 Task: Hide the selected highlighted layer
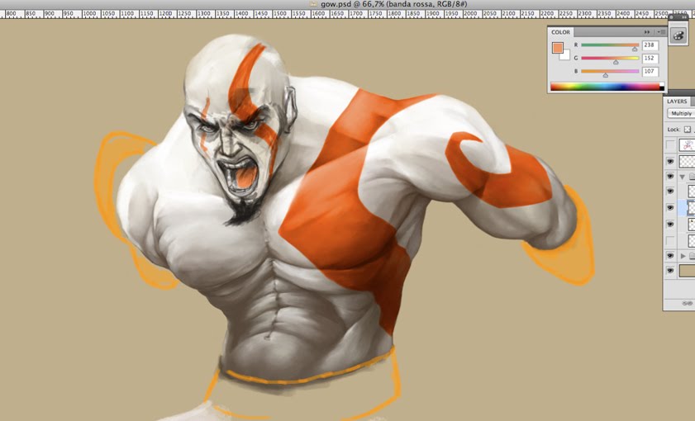(x=670, y=208)
